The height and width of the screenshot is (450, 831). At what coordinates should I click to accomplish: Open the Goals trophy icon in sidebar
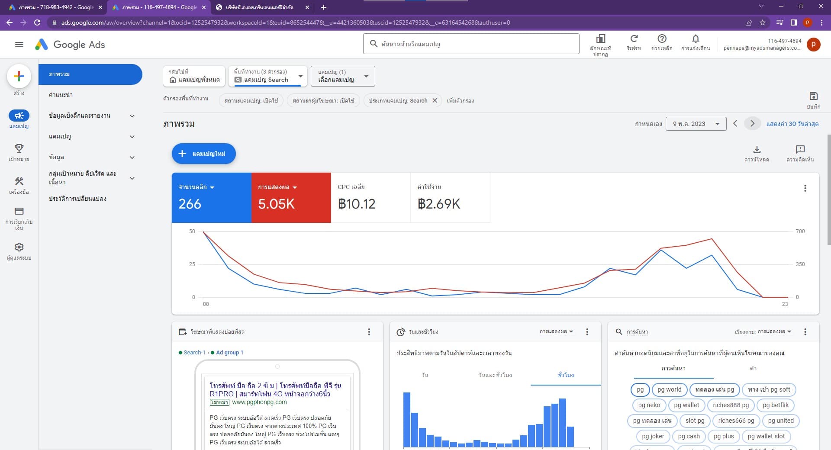click(19, 148)
